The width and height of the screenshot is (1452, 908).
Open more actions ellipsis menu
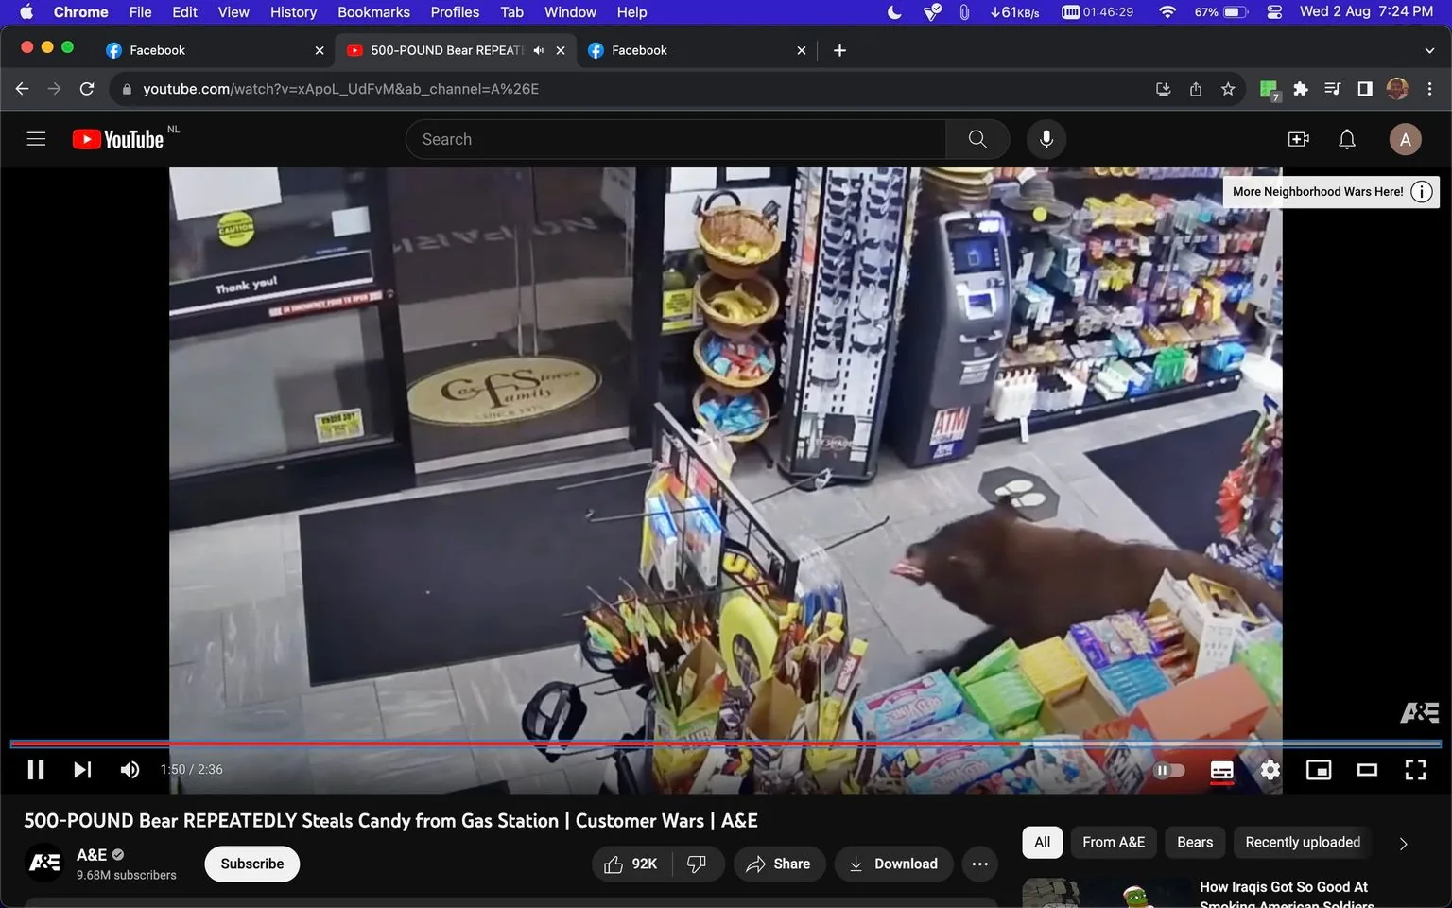click(980, 864)
